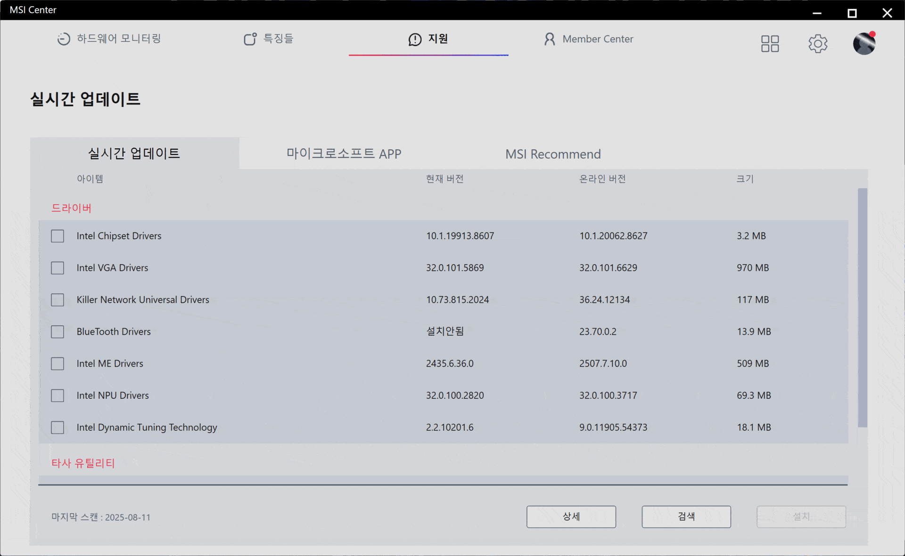This screenshot has width=905, height=556.
Task: Switch to the 지원 tab
Action: [428, 39]
